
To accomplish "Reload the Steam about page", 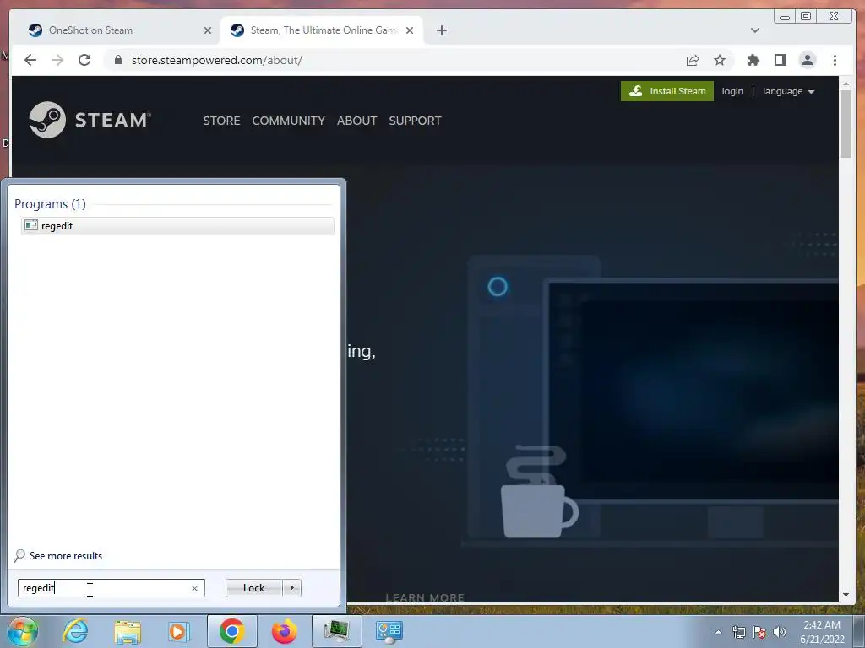I will coord(84,60).
